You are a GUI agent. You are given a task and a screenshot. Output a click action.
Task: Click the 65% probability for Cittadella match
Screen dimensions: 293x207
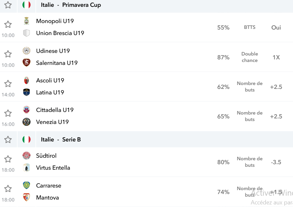click(x=223, y=116)
